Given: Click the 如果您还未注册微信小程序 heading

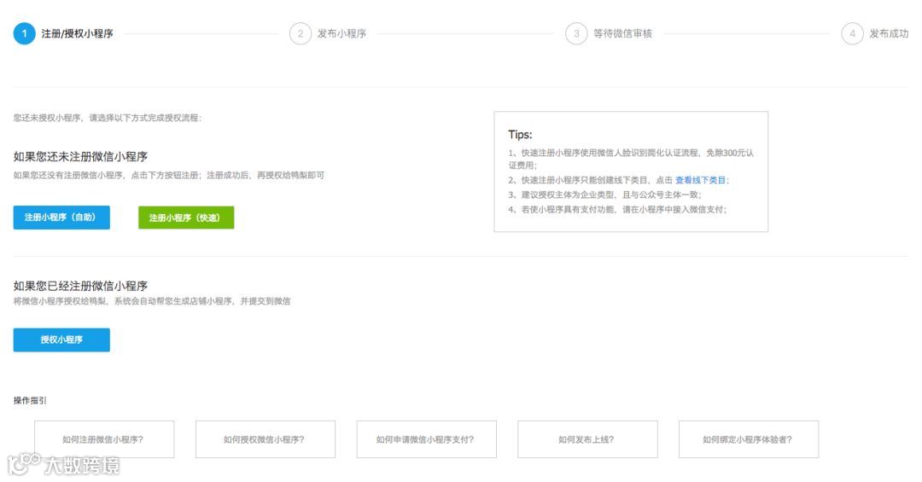Looking at the screenshot, I should point(80,156).
